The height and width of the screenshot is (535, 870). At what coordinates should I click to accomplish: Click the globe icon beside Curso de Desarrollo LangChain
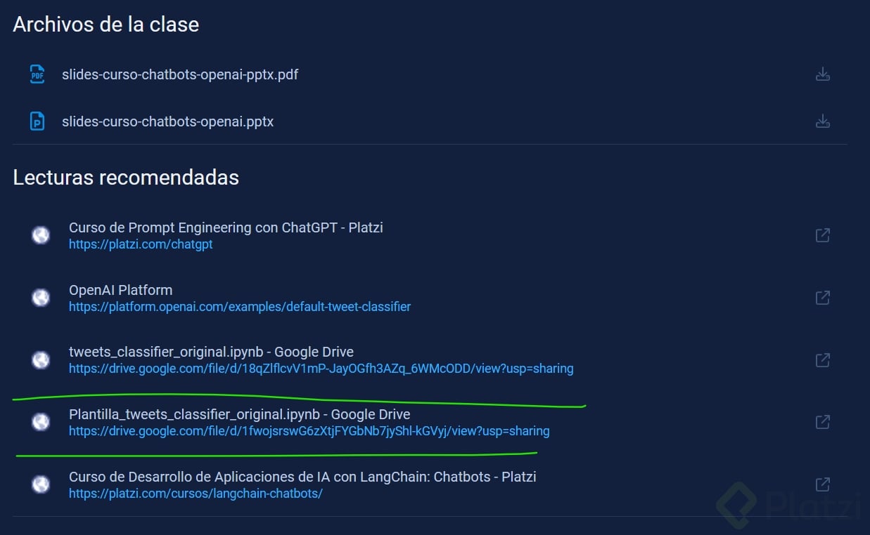click(40, 484)
